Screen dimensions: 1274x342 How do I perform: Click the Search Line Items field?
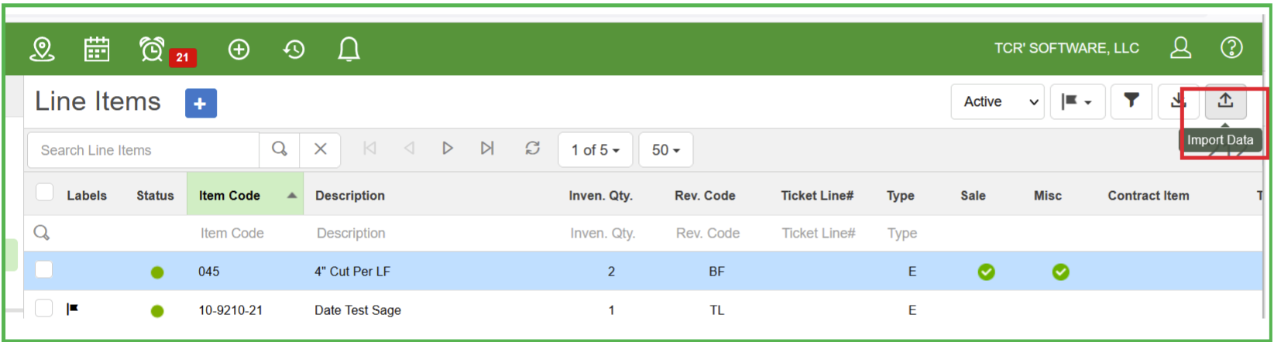pyautogui.click(x=143, y=150)
